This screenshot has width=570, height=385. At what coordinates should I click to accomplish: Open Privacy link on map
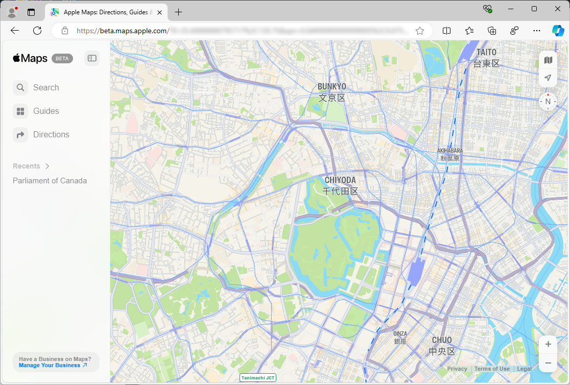(x=457, y=369)
